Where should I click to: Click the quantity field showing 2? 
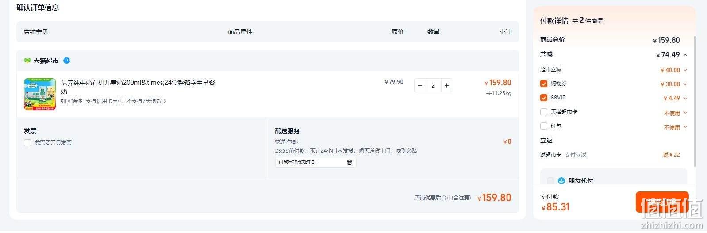[x=433, y=85]
